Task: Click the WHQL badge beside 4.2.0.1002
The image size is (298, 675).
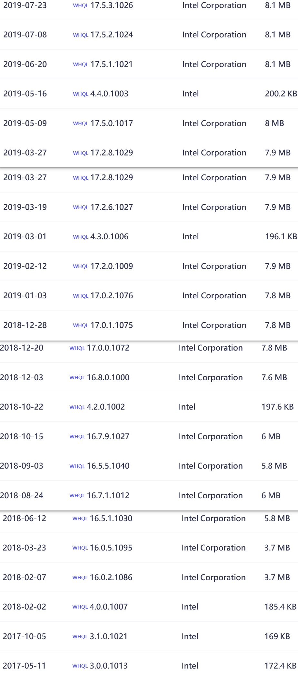Action: point(77,407)
